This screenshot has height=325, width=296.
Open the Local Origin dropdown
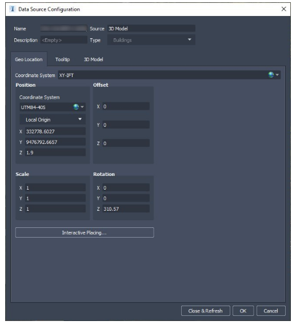click(x=53, y=119)
